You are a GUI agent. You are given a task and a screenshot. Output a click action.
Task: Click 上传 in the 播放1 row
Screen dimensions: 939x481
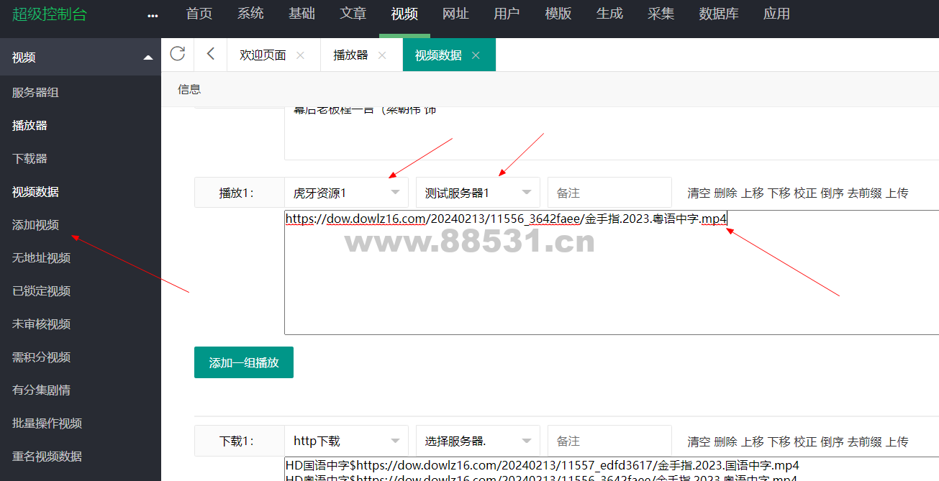pos(897,193)
